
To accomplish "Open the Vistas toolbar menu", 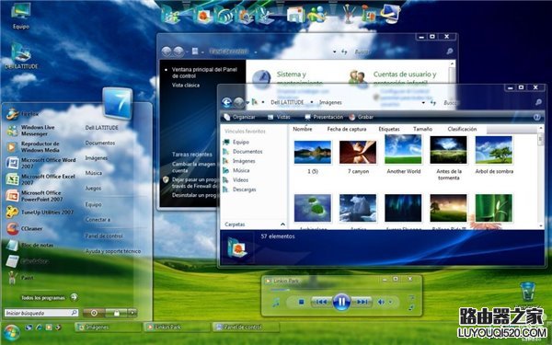I will click(279, 117).
